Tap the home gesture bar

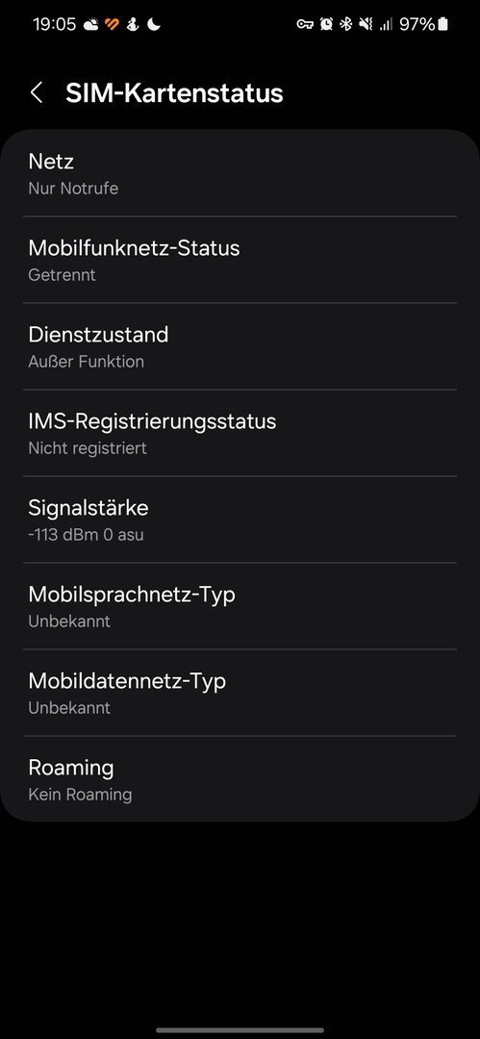click(240, 1030)
